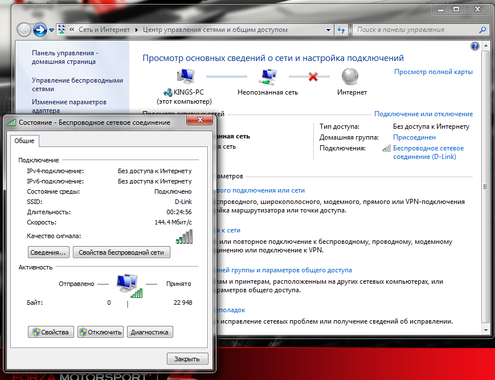Screen dimensions: 495x380
Task: Click the refresh button next to address bar
Action: coord(341,30)
